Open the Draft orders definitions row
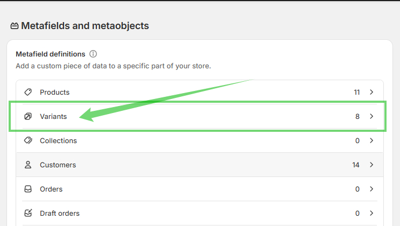The image size is (400, 226). point(60,213)
